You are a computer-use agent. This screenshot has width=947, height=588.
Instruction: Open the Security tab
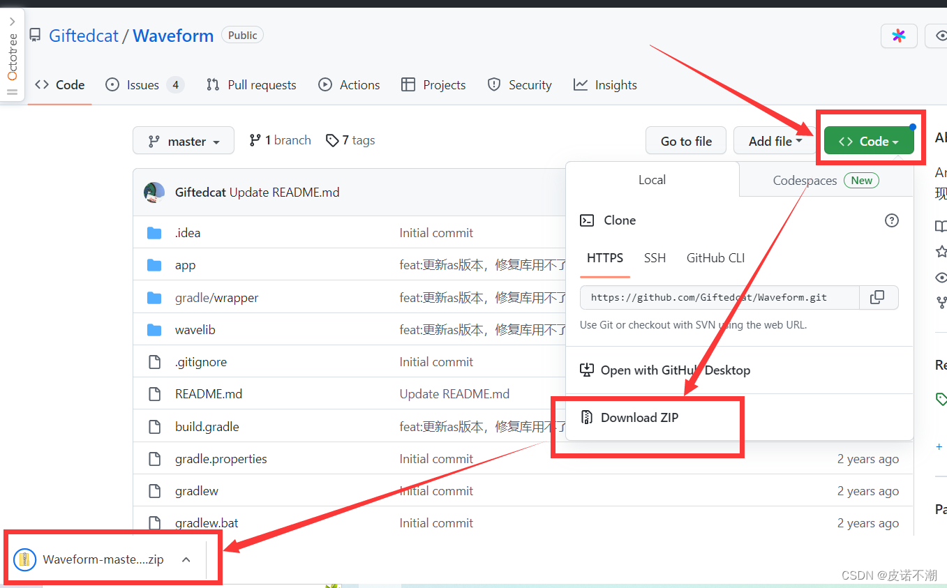coord(519,85)
